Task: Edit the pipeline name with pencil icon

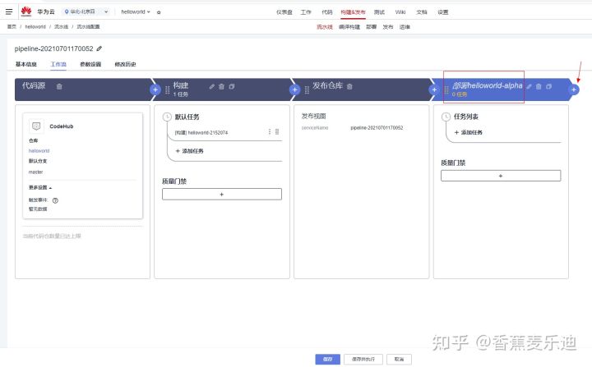Action: pyautogui.click(x=99, y=48)
